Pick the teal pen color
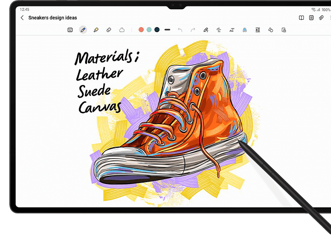 (x=149, y=30)
